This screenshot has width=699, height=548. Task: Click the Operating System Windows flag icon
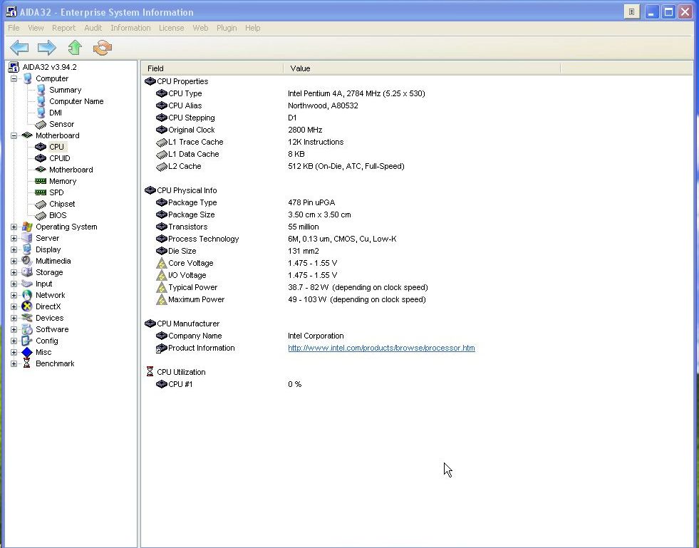(27, 227)
